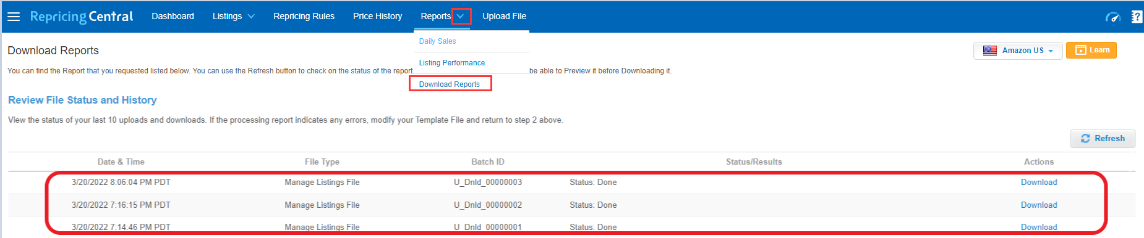Go to the Dashboard menu item
Screen dimensions: 1144x238
pos(173,17)
